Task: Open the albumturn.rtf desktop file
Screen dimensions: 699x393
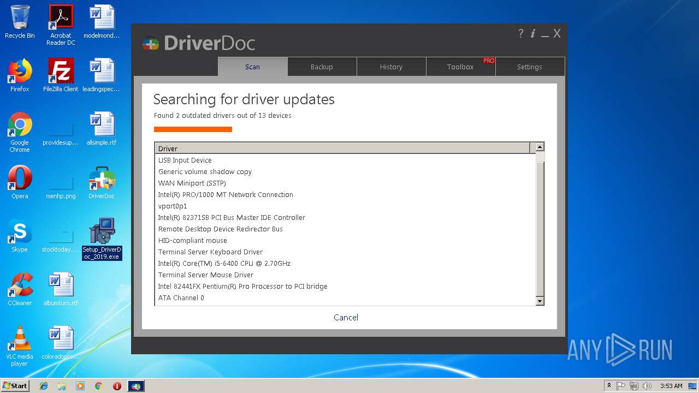Action: point(61,289)
